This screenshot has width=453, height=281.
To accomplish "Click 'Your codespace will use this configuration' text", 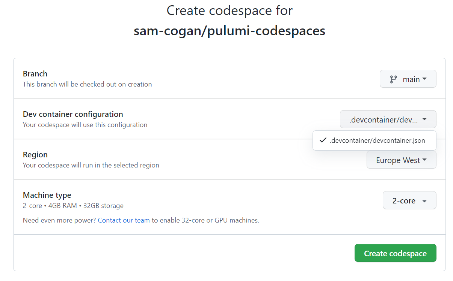I will pyautogui.click(x=85, y=125).
